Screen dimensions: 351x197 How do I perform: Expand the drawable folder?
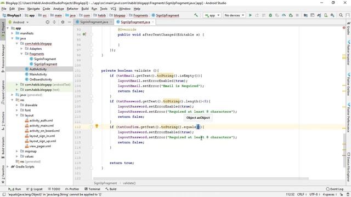[x=17, y=105]
